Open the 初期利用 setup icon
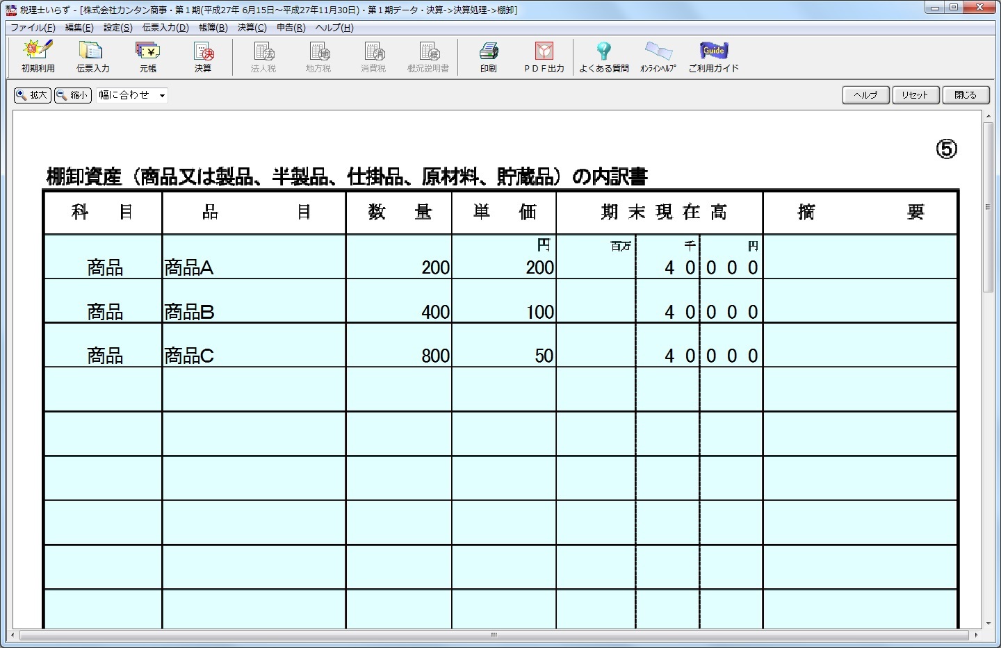This screenshot has width=1001, height=648. 38,56
